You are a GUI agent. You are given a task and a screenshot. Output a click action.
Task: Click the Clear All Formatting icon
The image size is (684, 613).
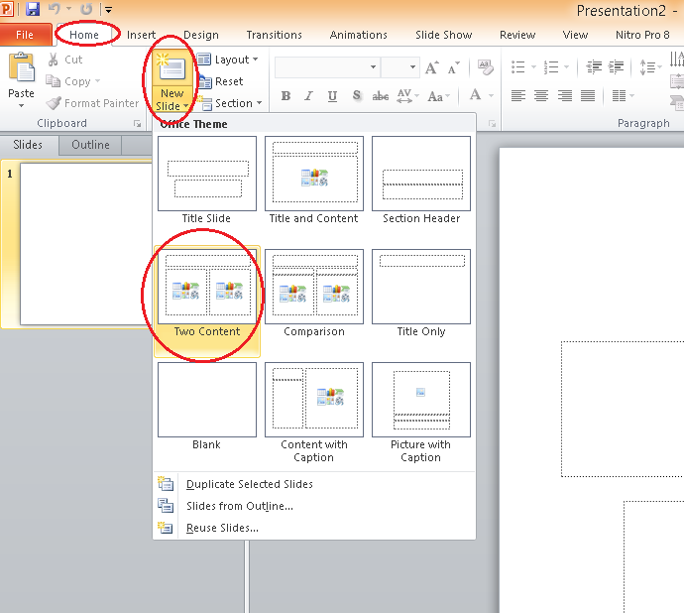pyautogui.click(x=485, y=67)
